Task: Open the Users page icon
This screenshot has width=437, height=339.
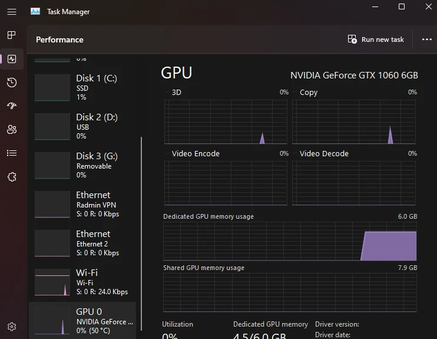Action: click(12, 130)
